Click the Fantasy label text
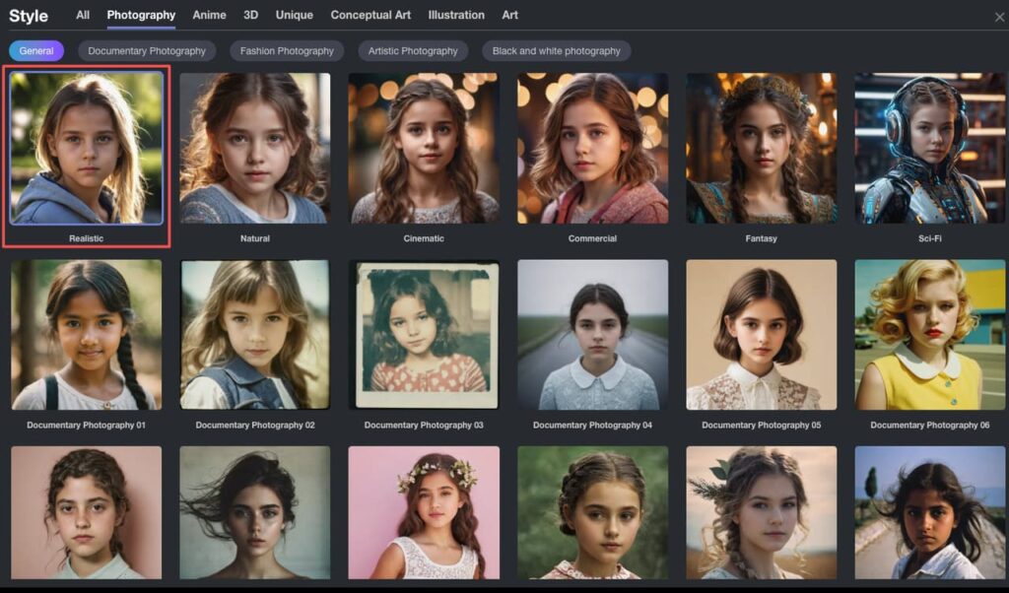The image size is (1009, 593). pos(762,238)
